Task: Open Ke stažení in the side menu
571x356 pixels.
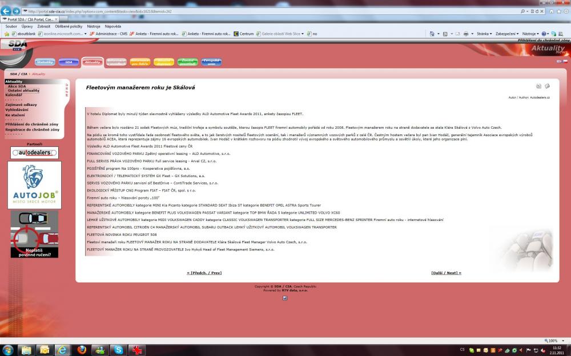Action: (15, 115)
